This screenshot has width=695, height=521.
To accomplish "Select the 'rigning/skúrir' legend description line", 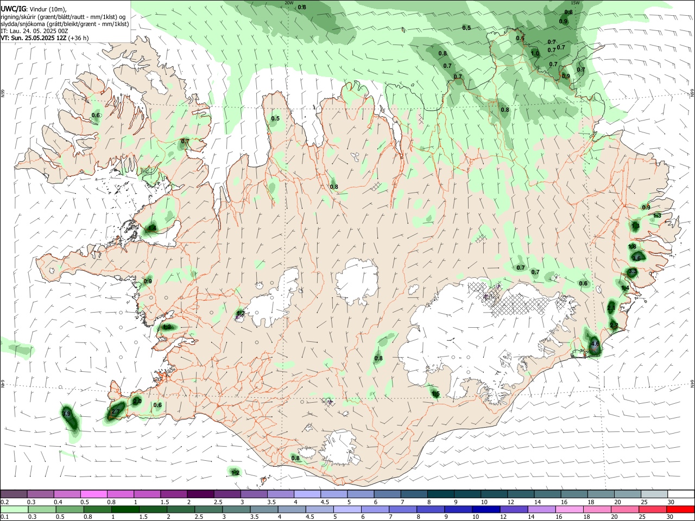I will pyautogui.click(x=63, y=16).
